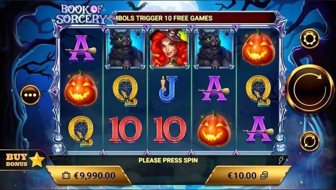
Task: Click the pumpkin at top of fifth reel
Action: [258, 48]
